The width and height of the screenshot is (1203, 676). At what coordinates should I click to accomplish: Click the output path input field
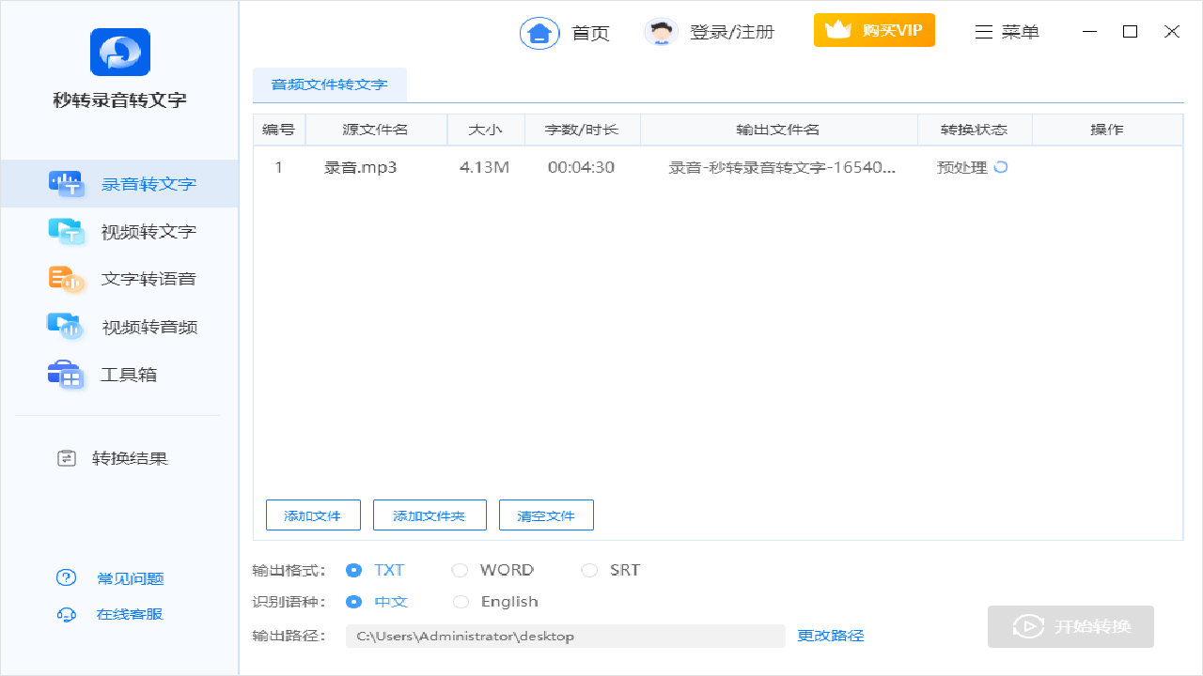[x=564, y=636]
